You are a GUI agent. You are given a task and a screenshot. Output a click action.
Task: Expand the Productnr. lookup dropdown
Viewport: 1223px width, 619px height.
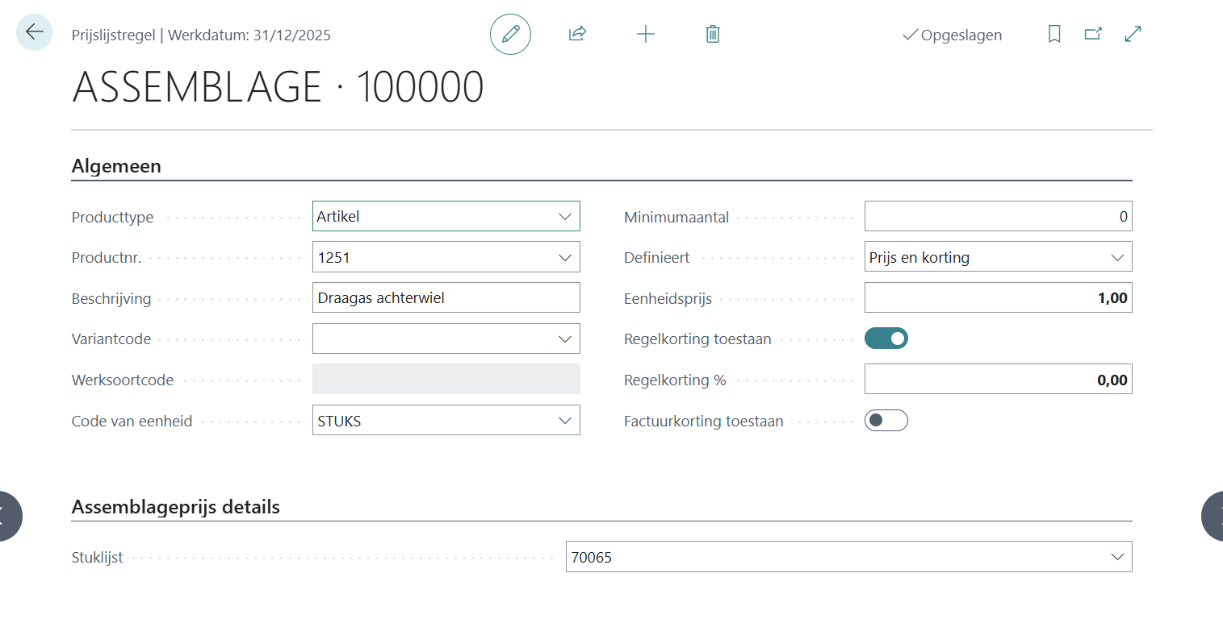(x=564, y=257)
